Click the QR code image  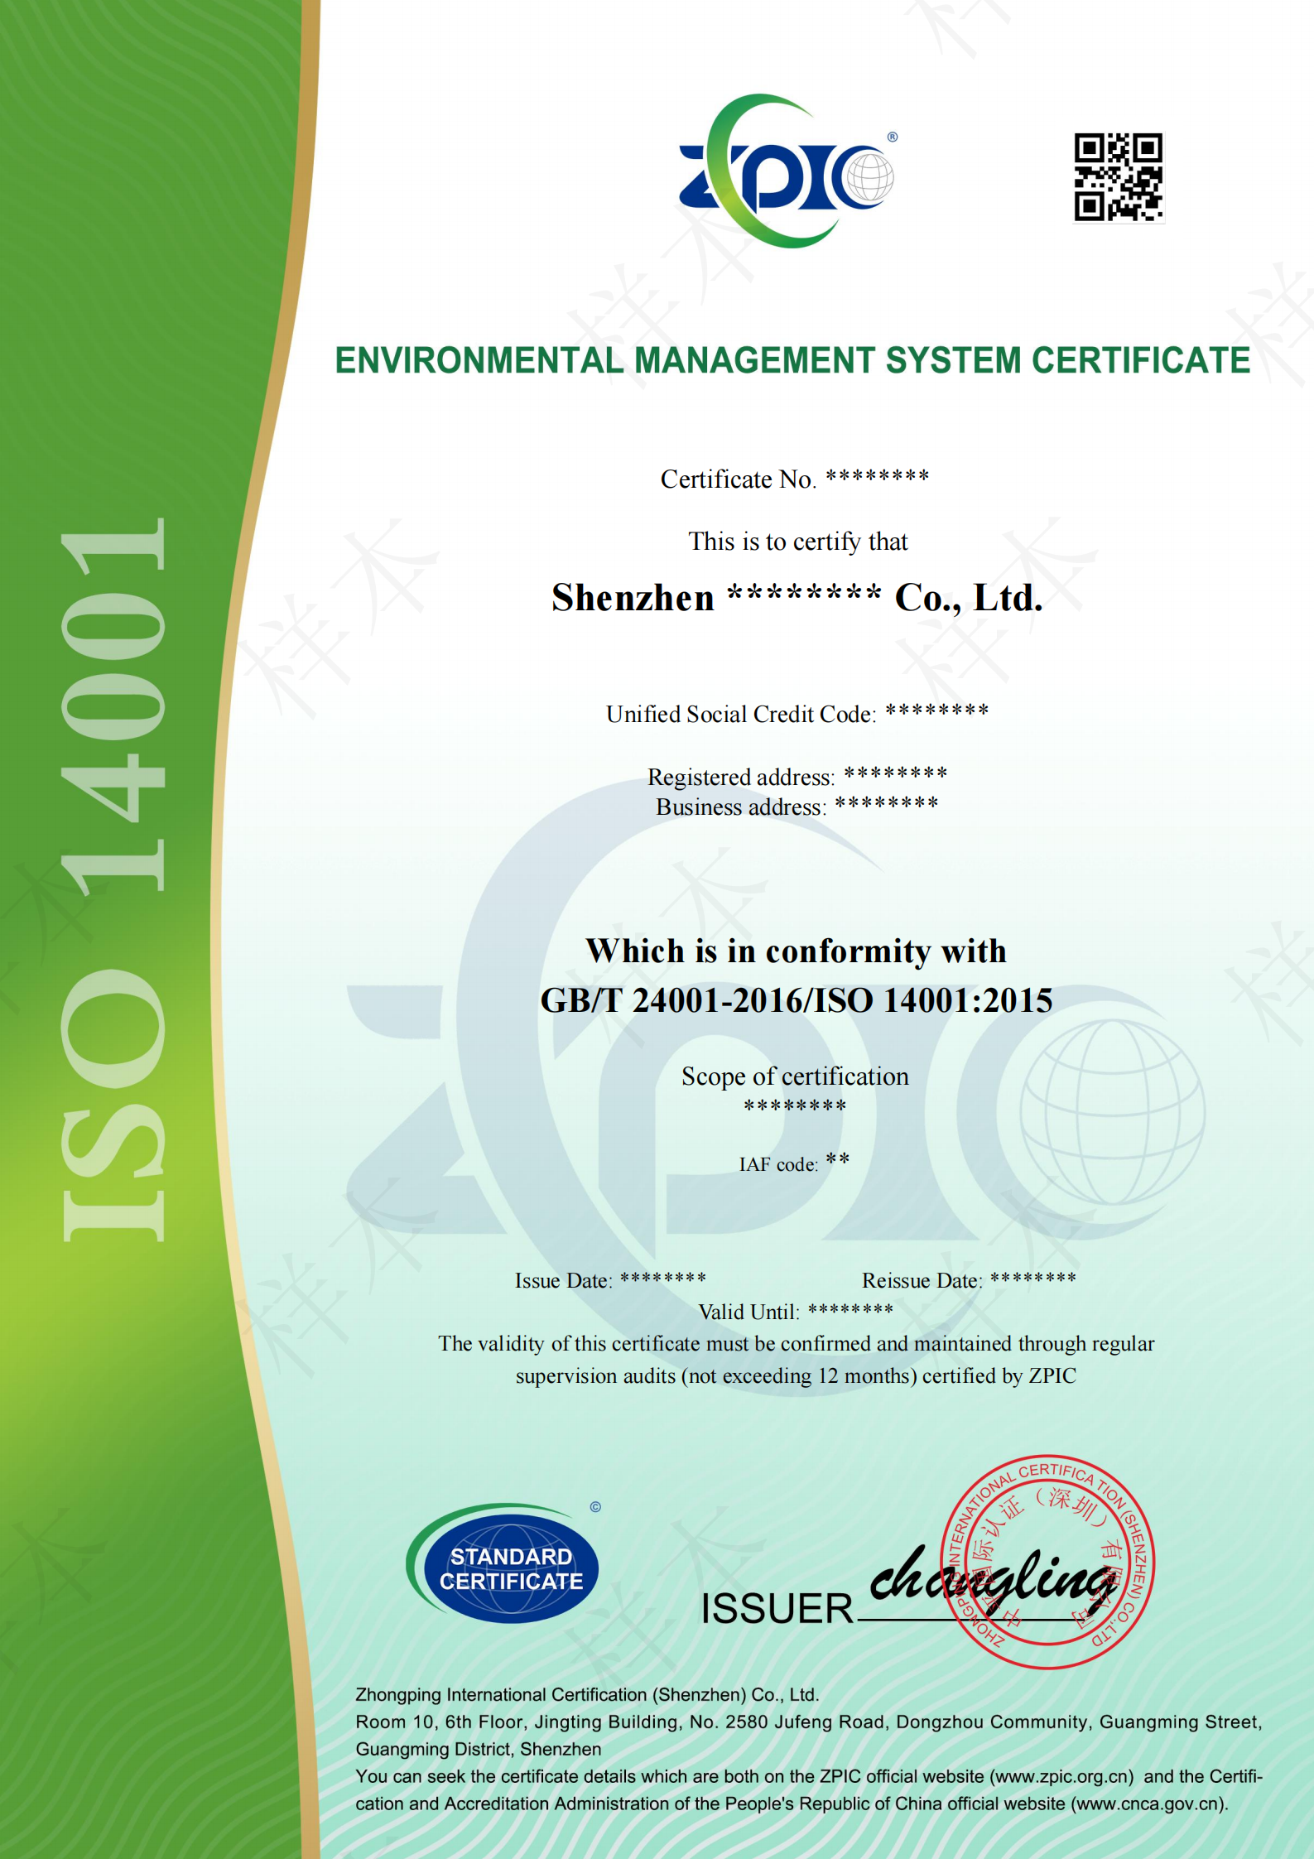[1119, 177]
